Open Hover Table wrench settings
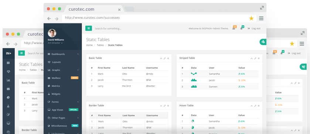 pos(255,106)
